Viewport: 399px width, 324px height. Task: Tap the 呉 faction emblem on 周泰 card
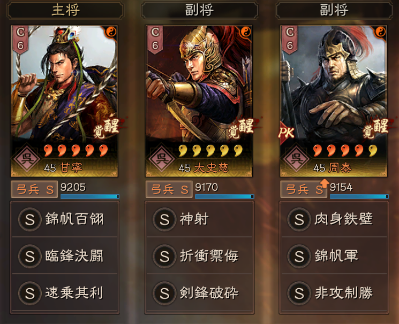[296, 159]
